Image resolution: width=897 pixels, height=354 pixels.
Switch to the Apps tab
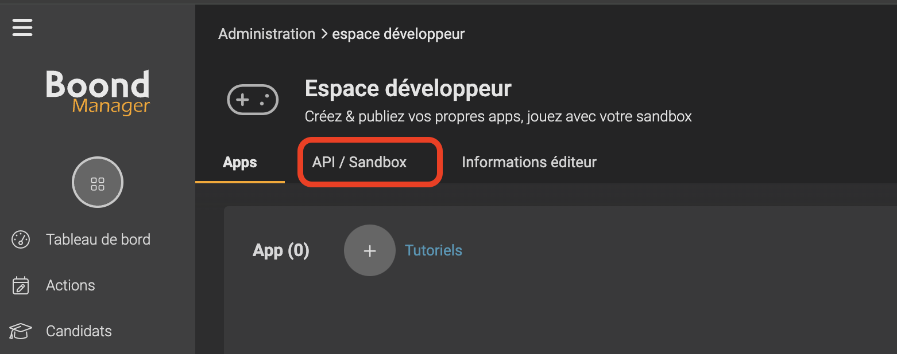click(240, 162)
